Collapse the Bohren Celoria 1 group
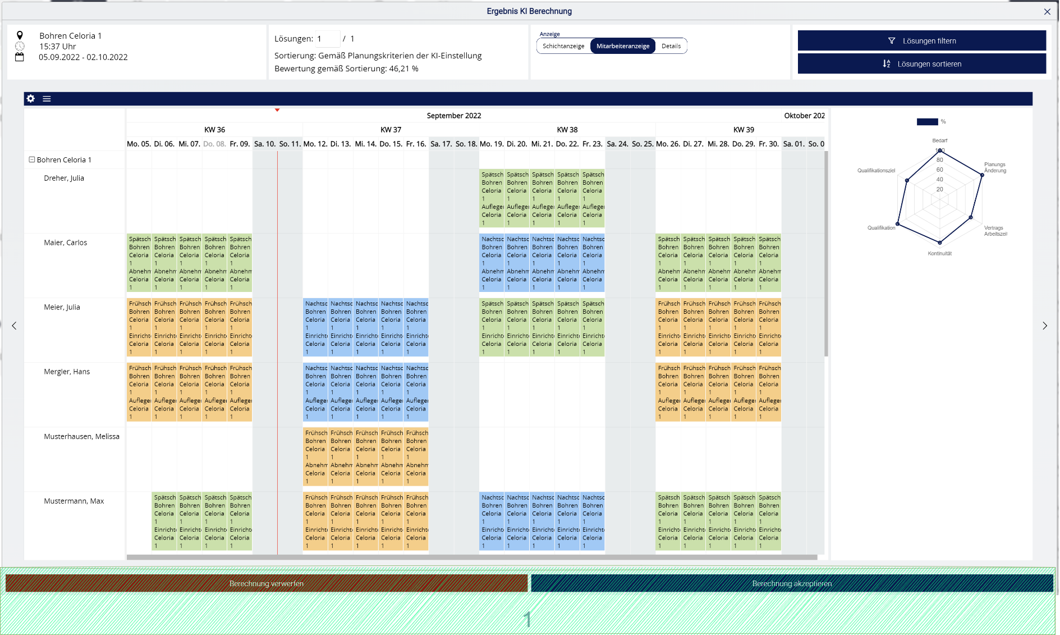 32,160
